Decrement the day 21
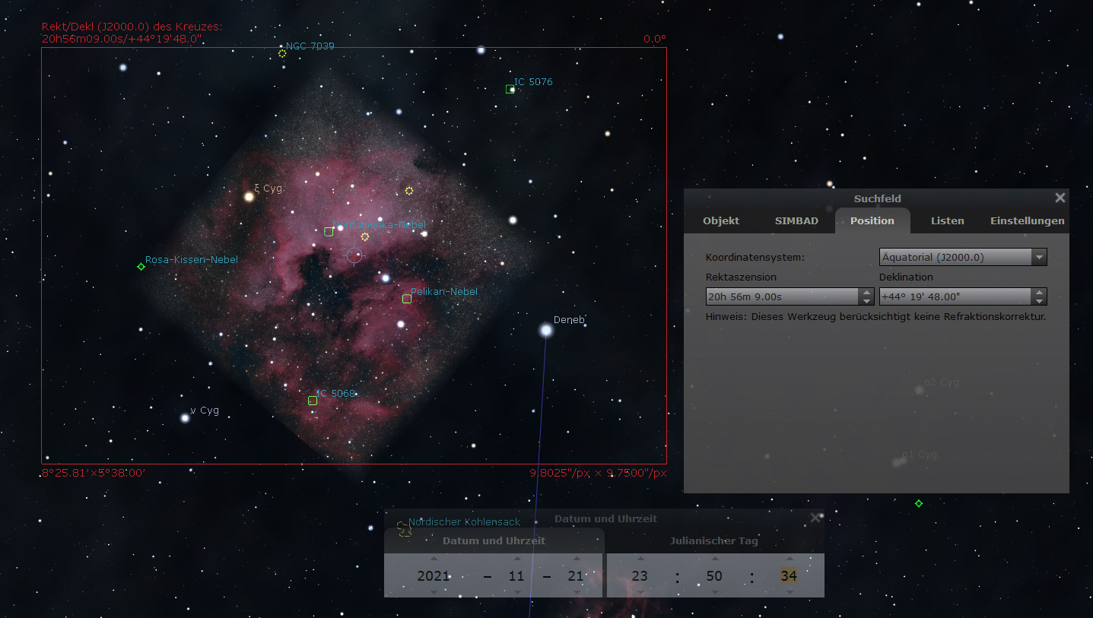The height and width of the screenshot is (618, 1093). coord(576,591)
